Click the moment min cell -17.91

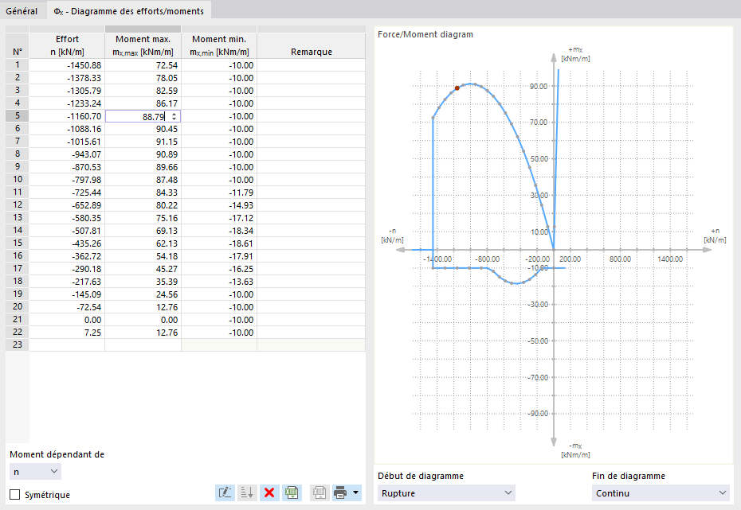tap(219, 256)
